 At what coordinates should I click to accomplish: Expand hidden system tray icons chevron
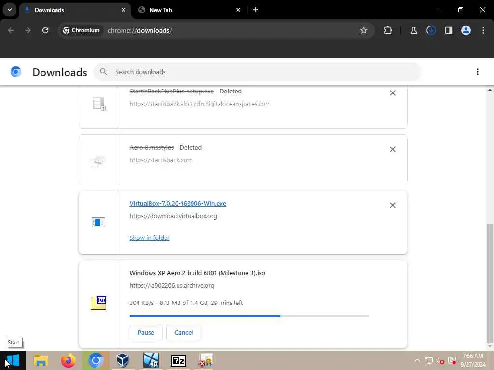417,360
